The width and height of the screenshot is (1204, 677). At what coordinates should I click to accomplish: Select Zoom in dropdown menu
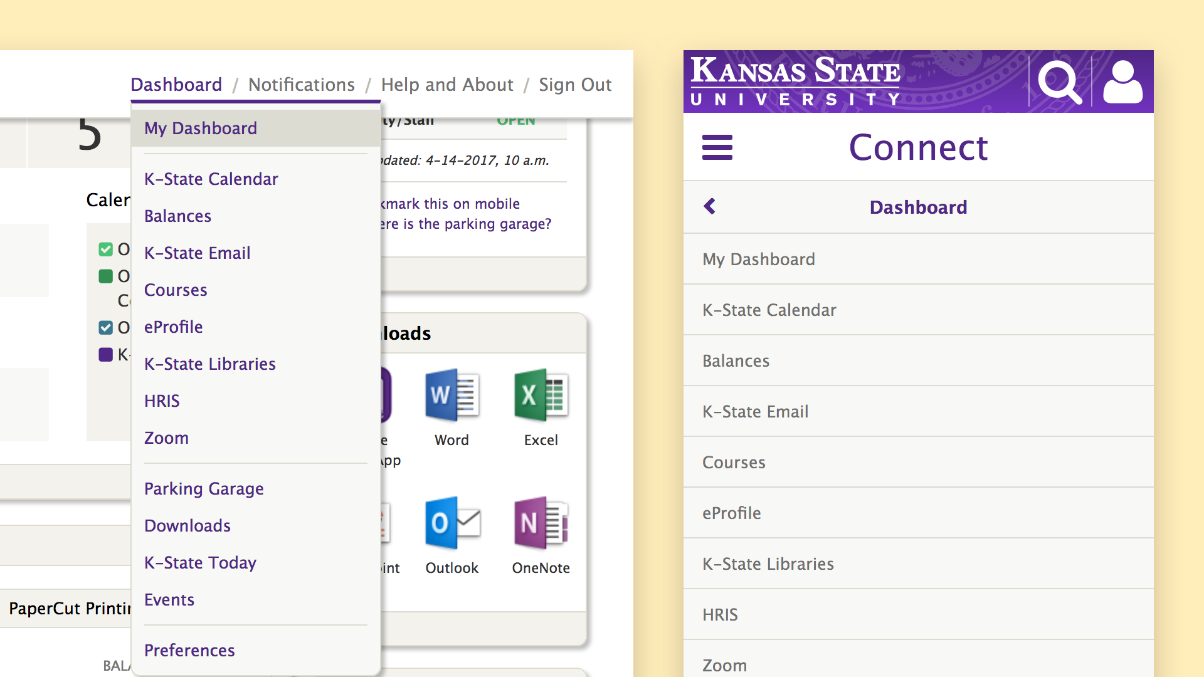[256, 438]
